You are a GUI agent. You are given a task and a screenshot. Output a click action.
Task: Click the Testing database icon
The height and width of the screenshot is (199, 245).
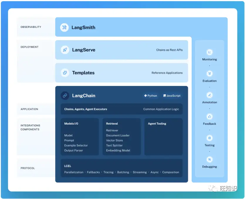point(209,138)
